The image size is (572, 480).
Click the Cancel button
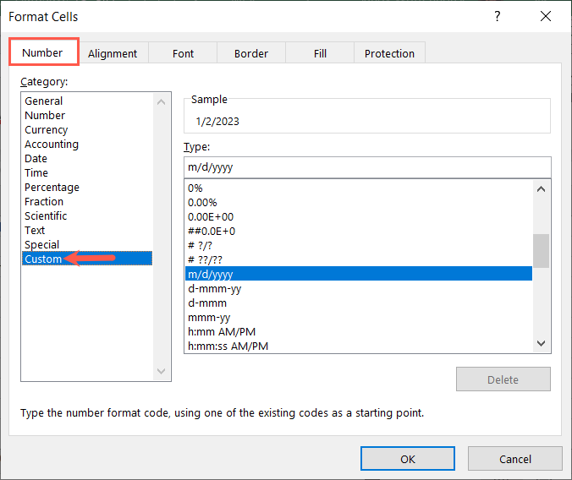click(515, 459)
